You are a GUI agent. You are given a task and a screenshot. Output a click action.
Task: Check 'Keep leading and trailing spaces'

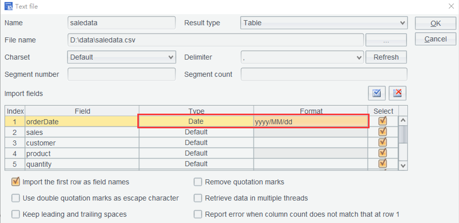(16, 214)
